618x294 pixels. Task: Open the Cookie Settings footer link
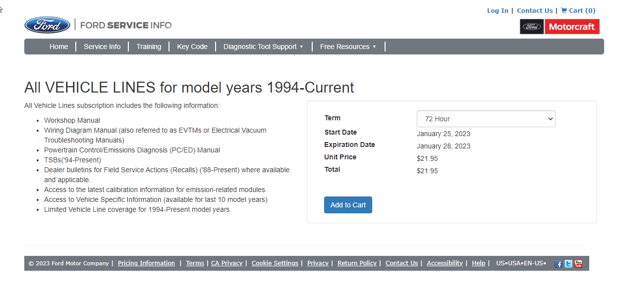[x=275, y=263]
